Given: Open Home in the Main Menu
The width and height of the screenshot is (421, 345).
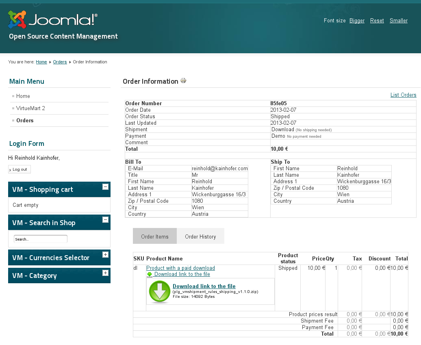Looking at the screenshot, I should (x=23, y=96).
